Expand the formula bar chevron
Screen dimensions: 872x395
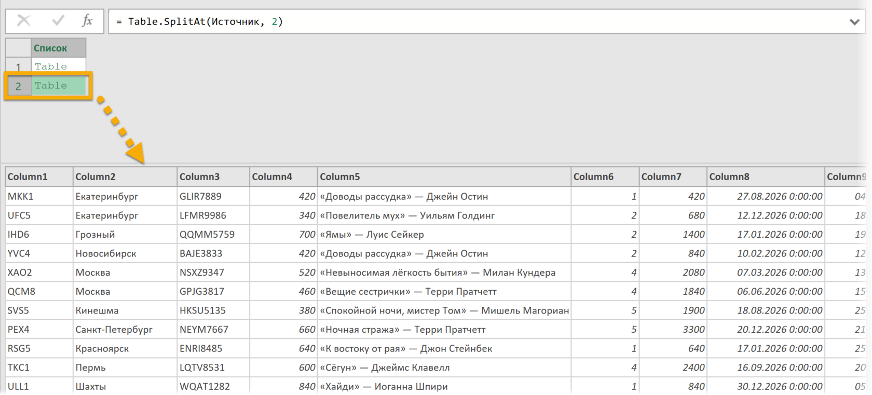point(854,22)
